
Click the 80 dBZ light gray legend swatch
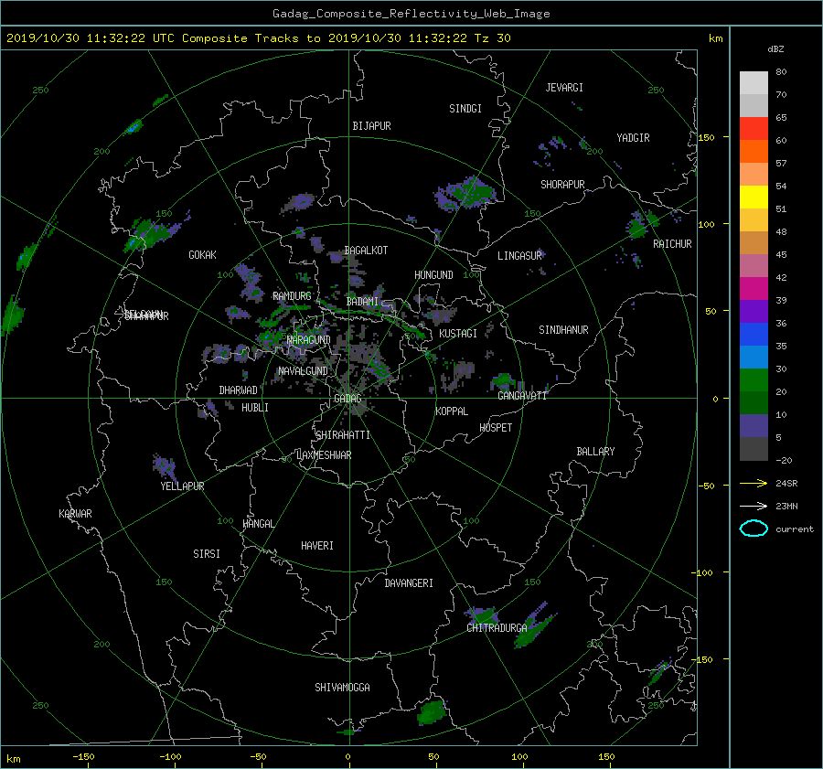pos(754,82)
